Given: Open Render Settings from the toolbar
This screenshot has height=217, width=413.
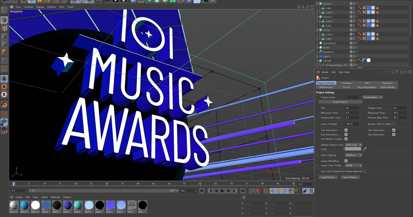Looking at the screenshot, I should click(x=124, y=2).
